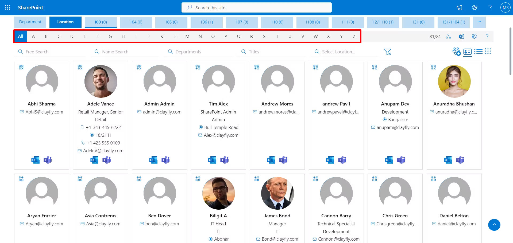Filter by location 12/1110 (1)
This screenshot has height=243, width=513.
click(383, 22)
